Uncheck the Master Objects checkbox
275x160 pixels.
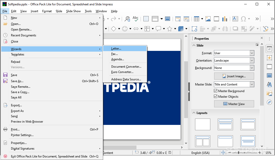pyautogui.click(x=216, y=96)
